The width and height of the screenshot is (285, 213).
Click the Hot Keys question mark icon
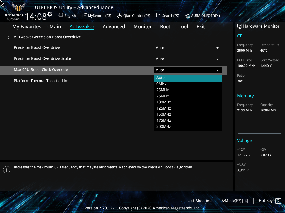pyautogui.click(x=278, y=201)
